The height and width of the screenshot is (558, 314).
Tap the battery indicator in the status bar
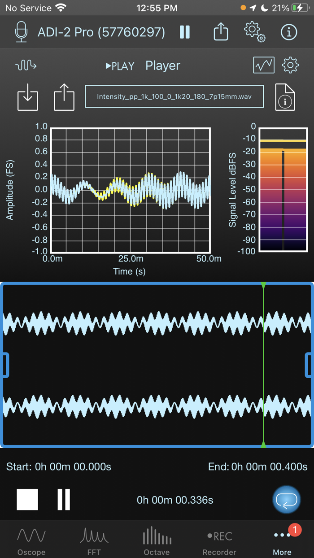tap(300, 8)
